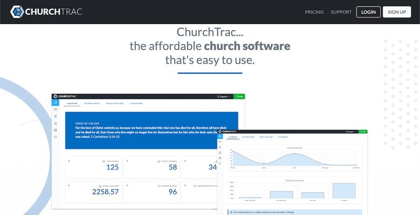420x215 pixels.
Task: Open the Support dropdown in the stats dashboard preview
Action: [223, 96]
